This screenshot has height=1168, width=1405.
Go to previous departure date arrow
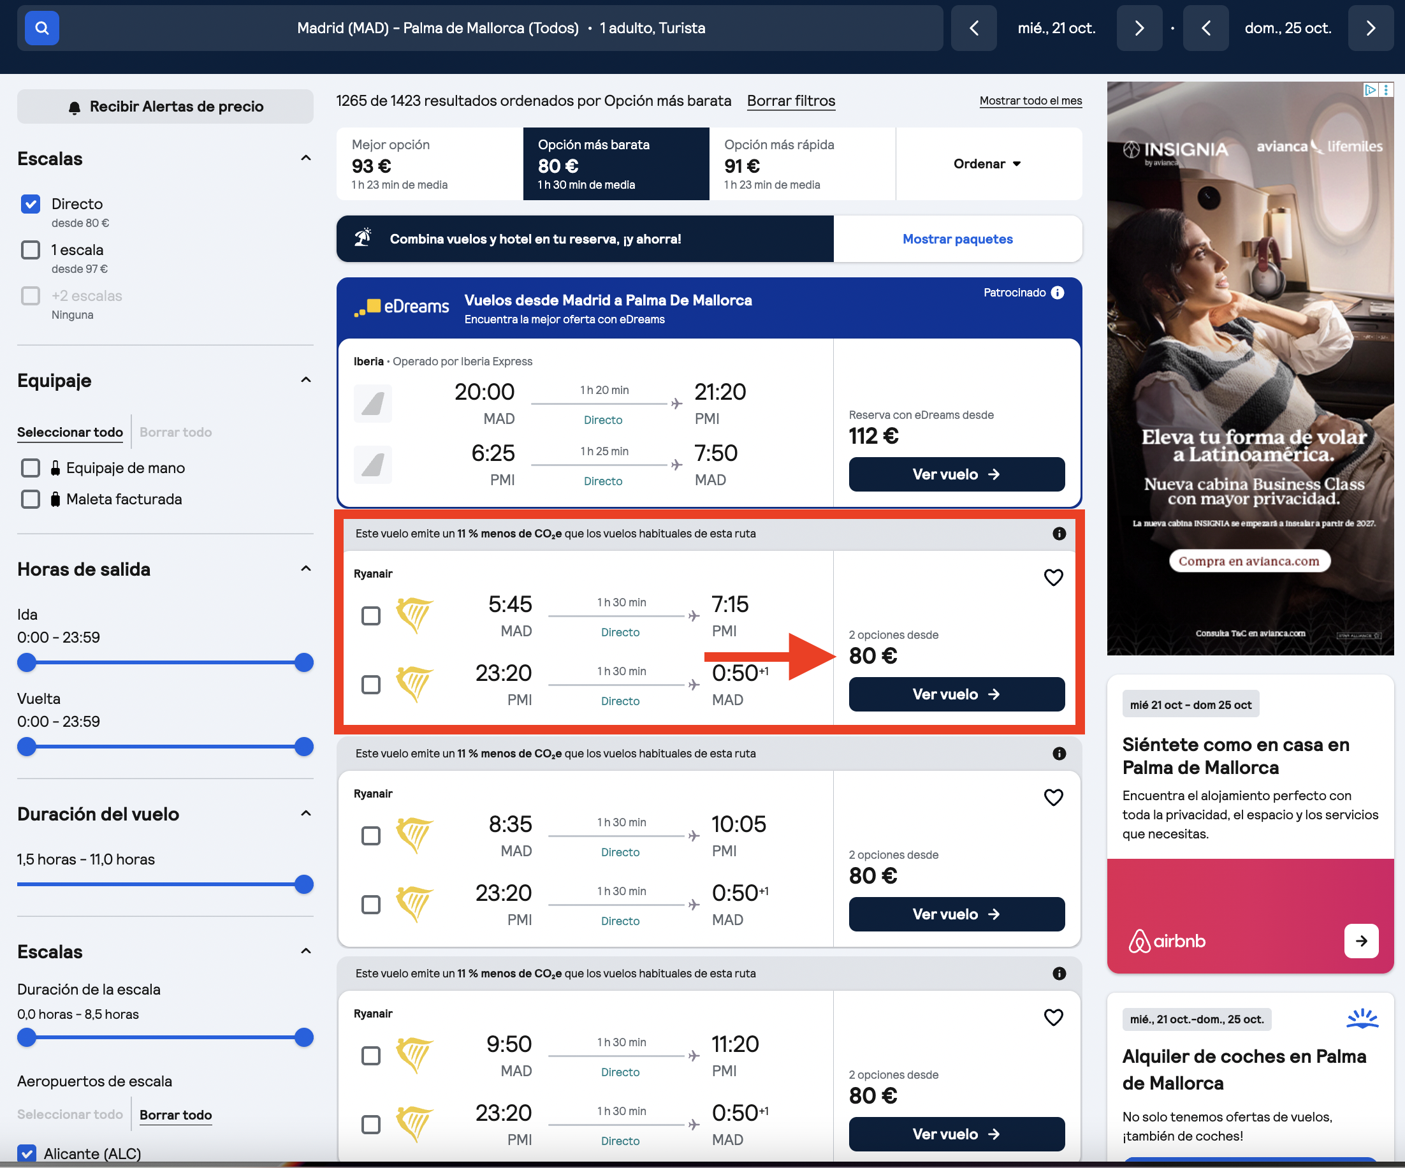click(973, 28)
